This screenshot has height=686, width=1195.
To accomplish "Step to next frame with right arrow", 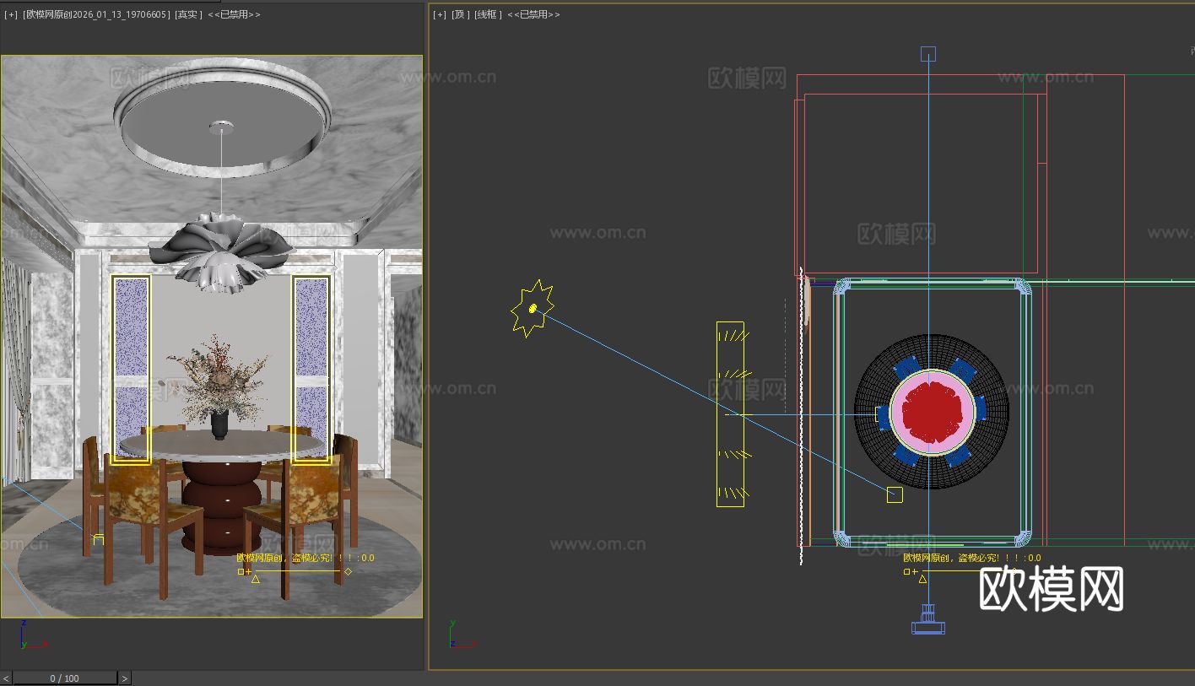I will (125, 678).
